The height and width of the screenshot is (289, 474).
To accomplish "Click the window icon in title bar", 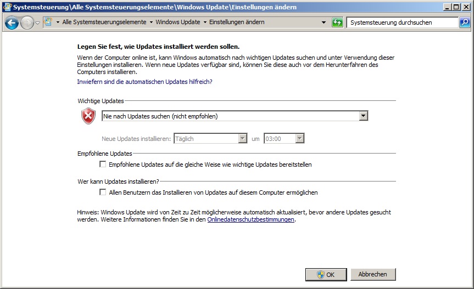I will [x=7, y=7].
